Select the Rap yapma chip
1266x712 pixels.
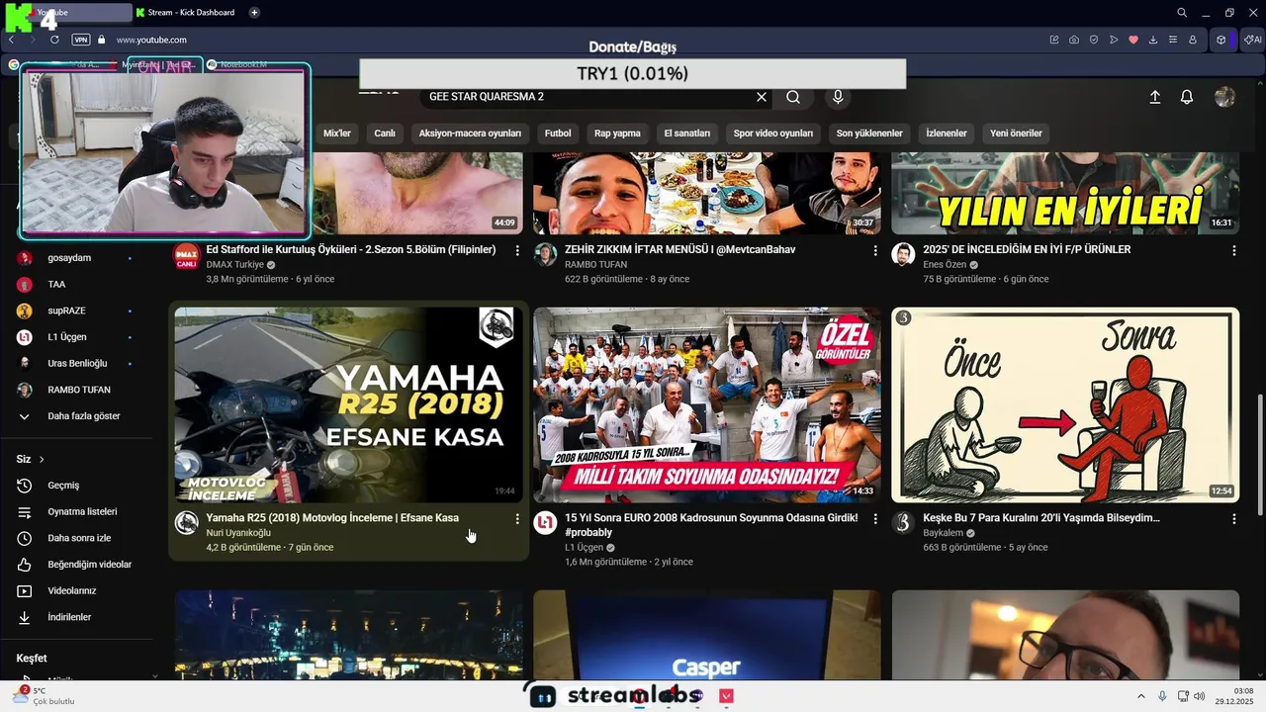point(617,133)
